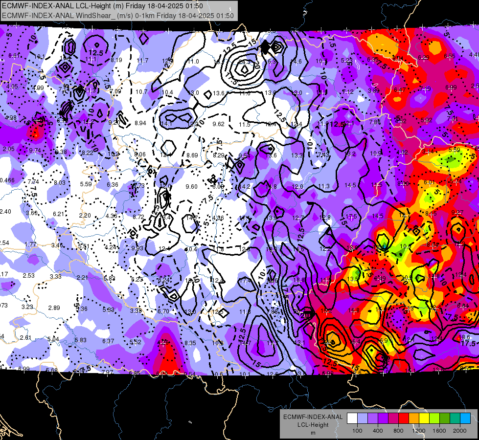The width and height of the screenshot is (479, 440).
Task: Click the '4.05' grid value
Action: (12, 87)
